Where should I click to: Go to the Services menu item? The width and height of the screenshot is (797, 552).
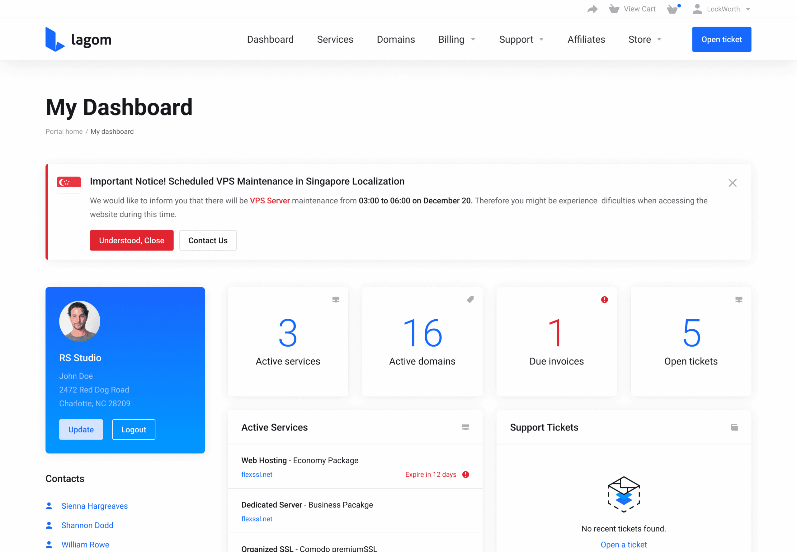pos(335,40)
